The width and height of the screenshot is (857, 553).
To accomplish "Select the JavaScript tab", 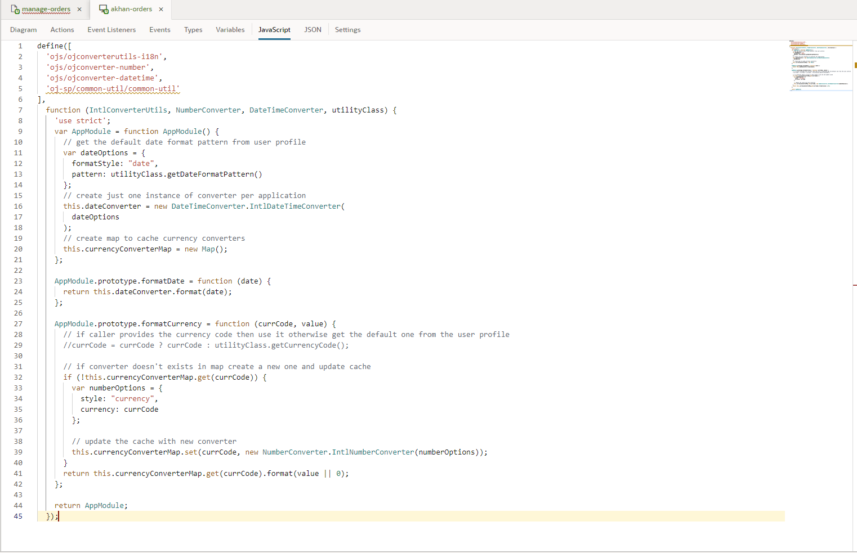I will click(274, 30).
